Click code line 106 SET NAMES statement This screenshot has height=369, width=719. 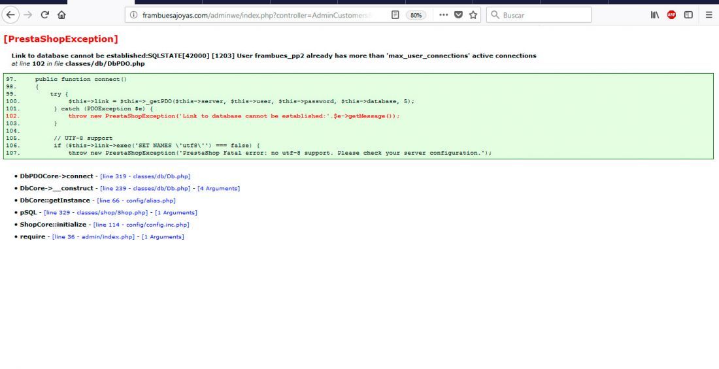(157, 145)
